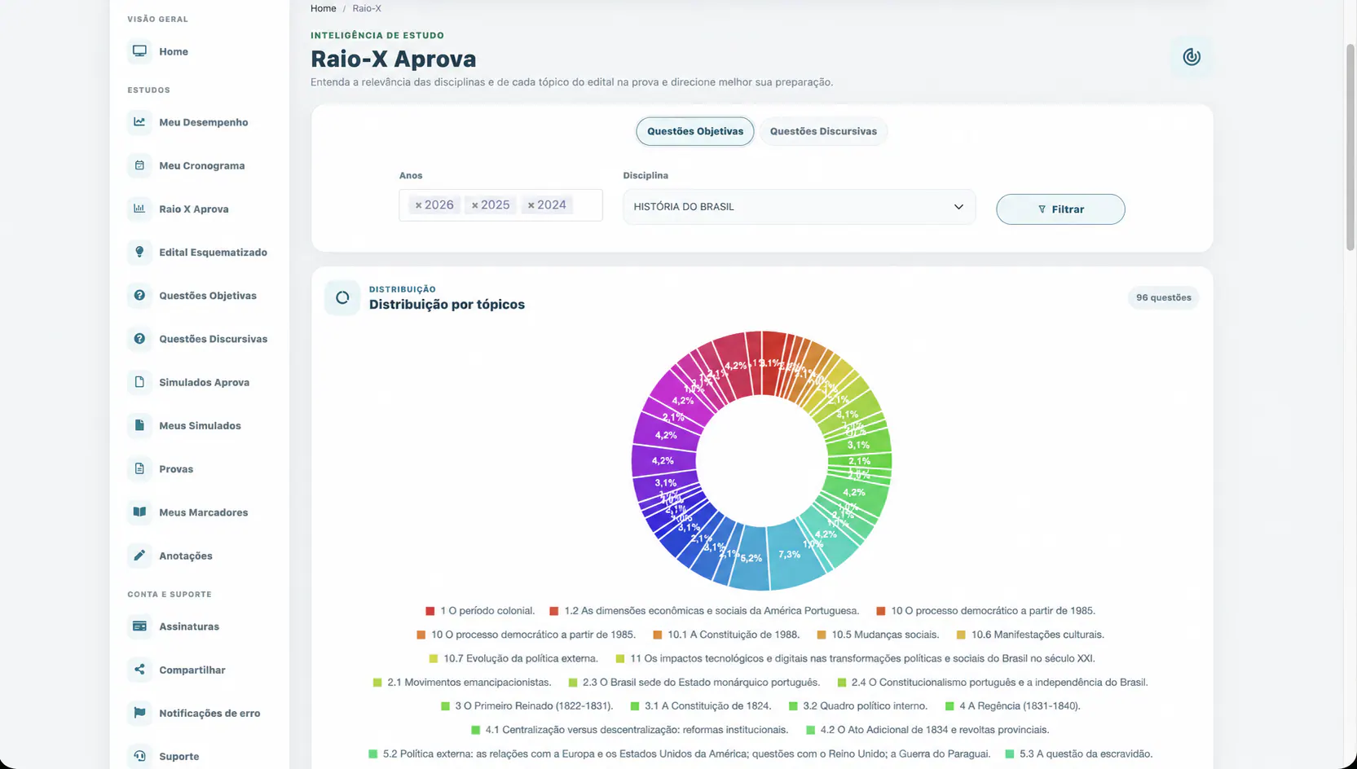Viewport: 1357px width, 769px height.
Task: Toggle legend item 10.6 Manifestações culturais
Action: [1030, 635]
